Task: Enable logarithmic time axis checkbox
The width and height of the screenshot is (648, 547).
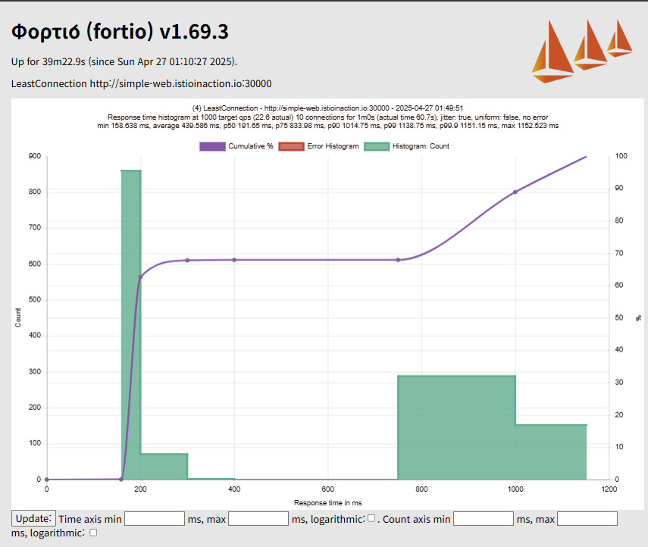Action: point(371,518)
